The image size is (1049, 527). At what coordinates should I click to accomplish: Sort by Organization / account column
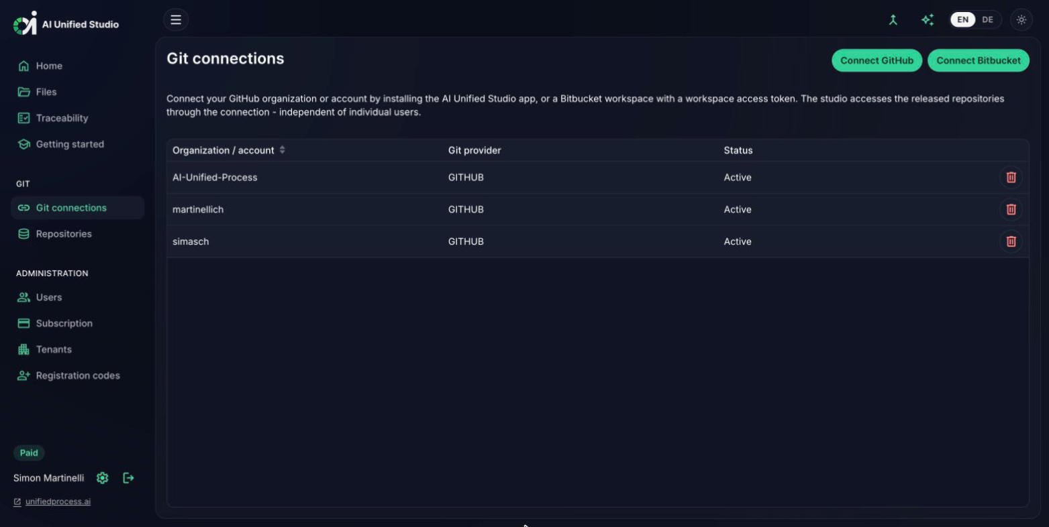tap(229, 150)
